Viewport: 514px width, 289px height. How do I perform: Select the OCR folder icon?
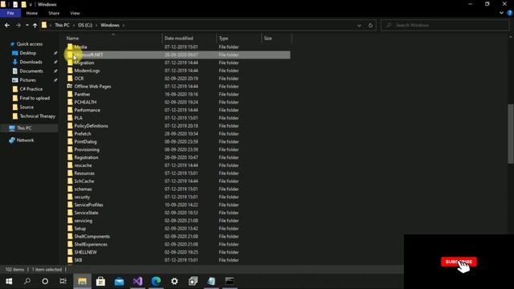coord(70,79)
